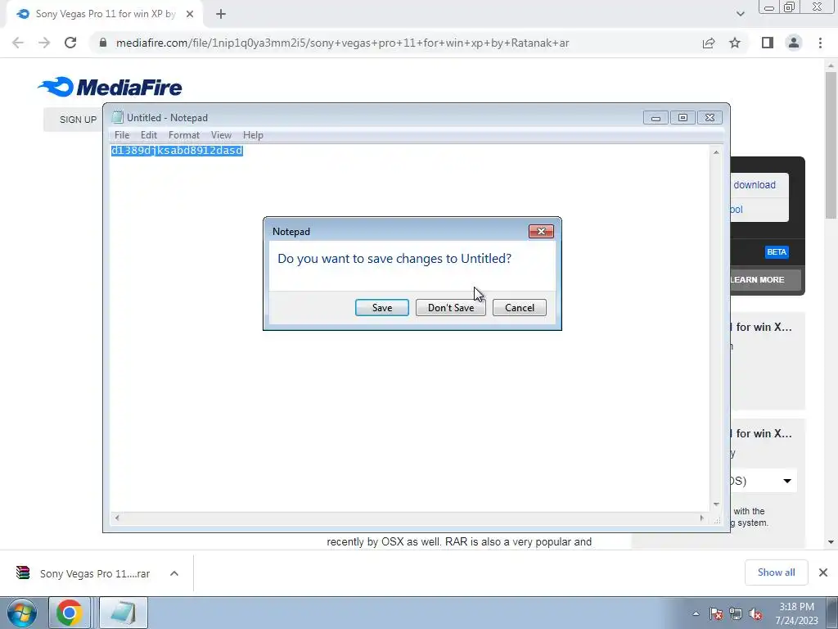Click the muted volume tray icon
Image resolution: width=838 pixels, height=629 pixels.
point(755,614)
